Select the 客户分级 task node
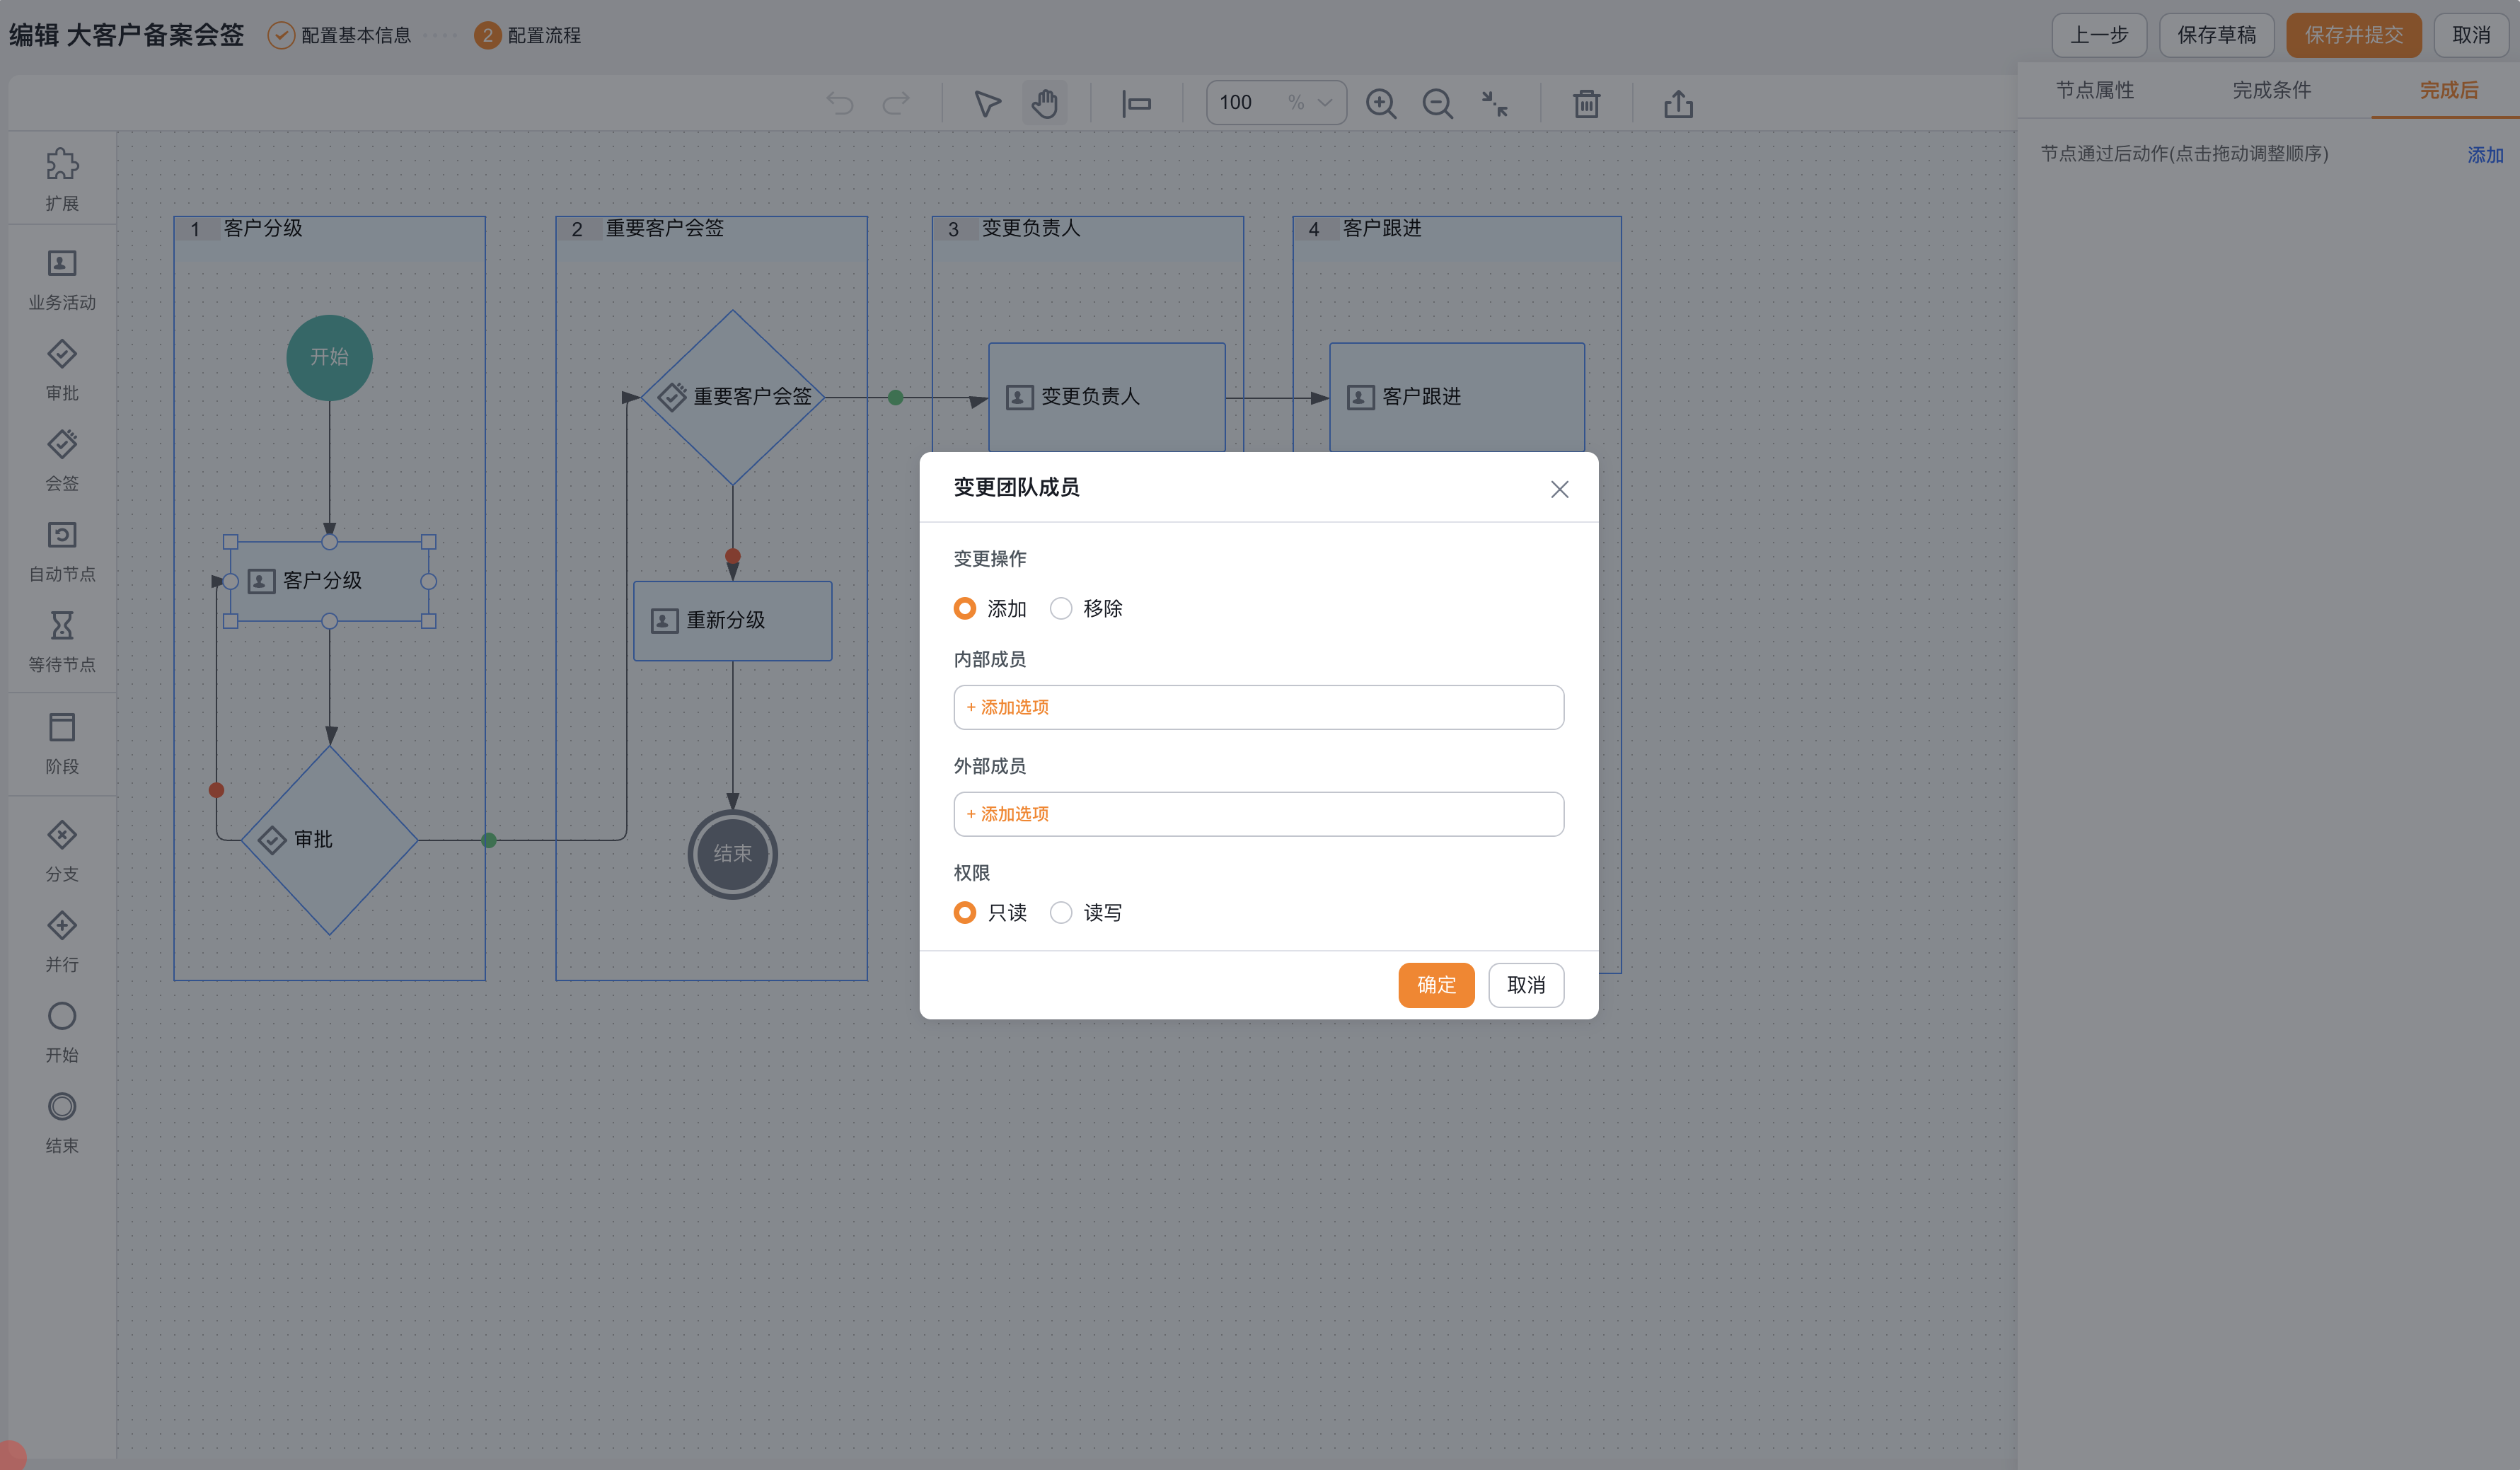The width and height of the screenshot is (2520, 1470). (x=329, y=581)
